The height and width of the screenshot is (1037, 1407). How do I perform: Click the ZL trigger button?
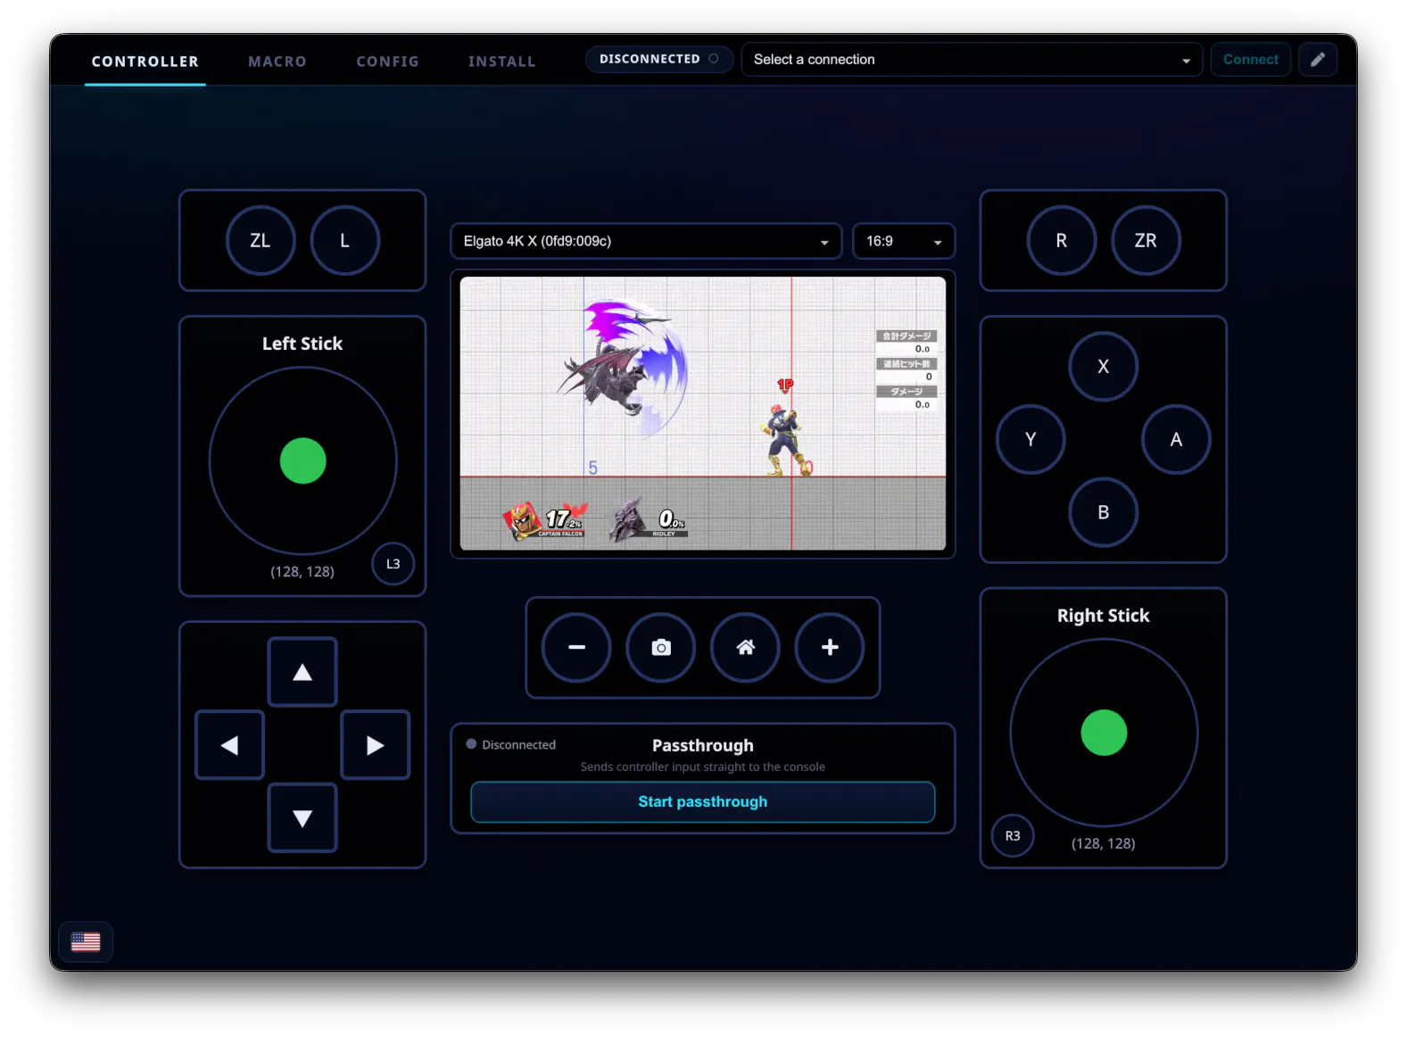(261, 241)
